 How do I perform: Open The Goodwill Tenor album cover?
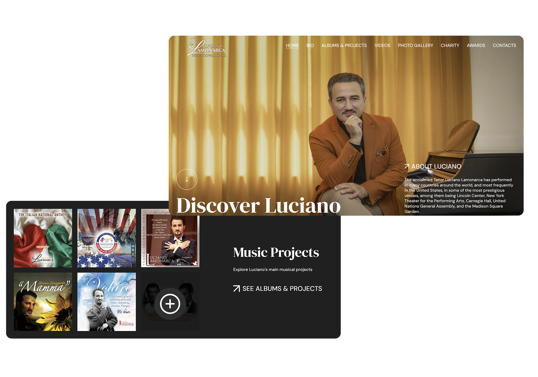(170, 244)
